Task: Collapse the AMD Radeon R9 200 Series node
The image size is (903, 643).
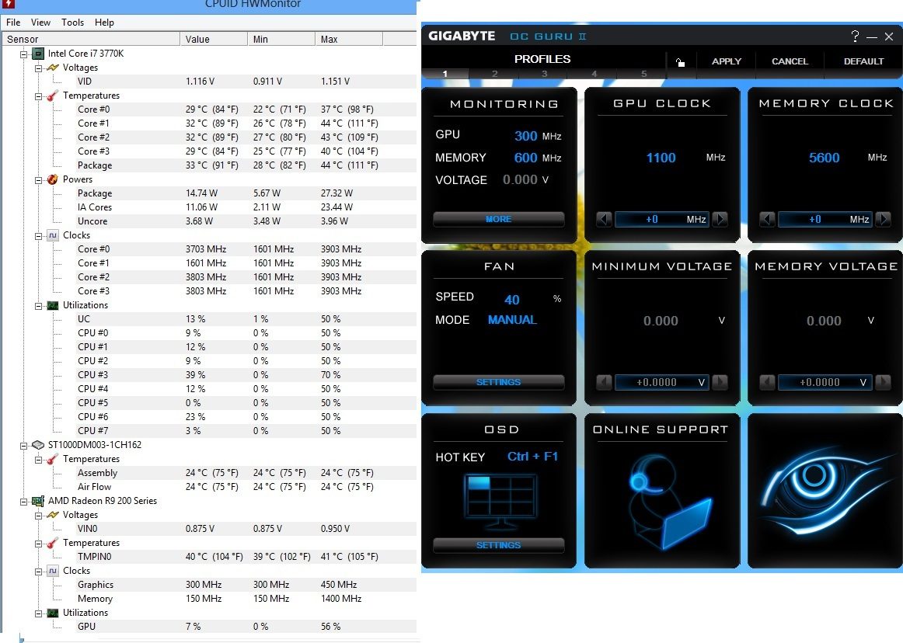Action: [x=23, y=502]
